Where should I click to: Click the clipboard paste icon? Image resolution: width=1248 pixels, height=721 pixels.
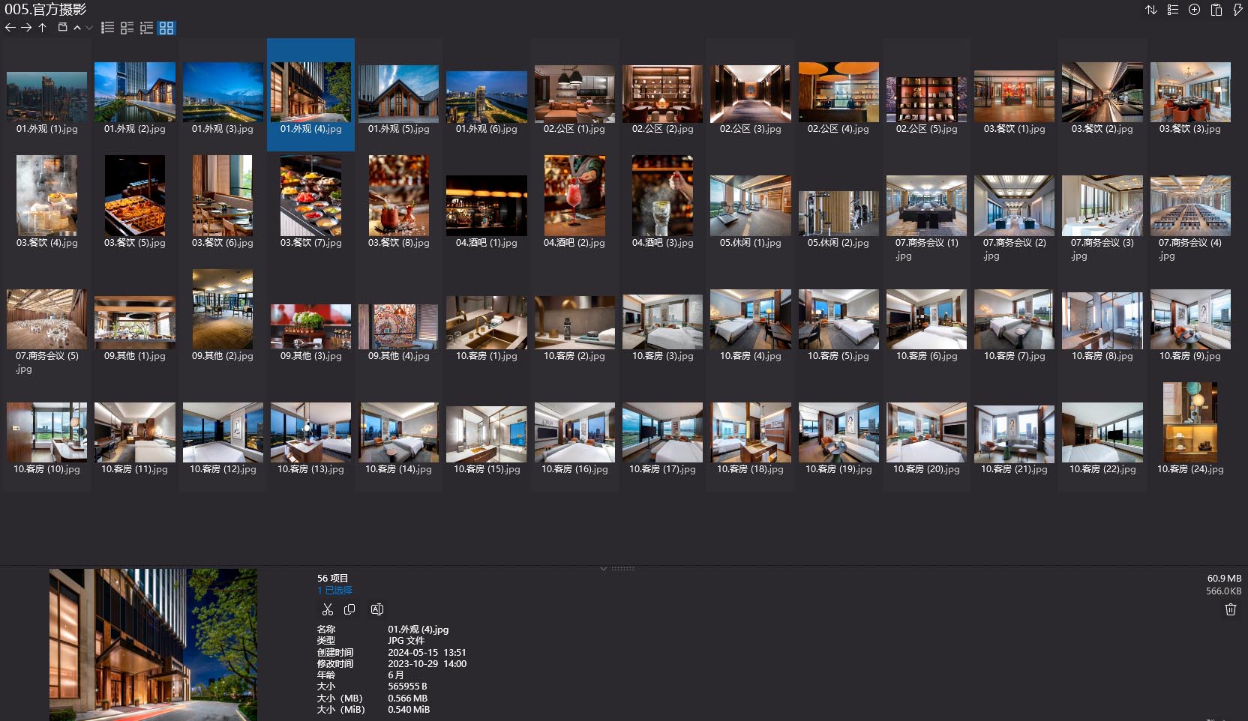pyautogui.click(x=1216, y=10)
